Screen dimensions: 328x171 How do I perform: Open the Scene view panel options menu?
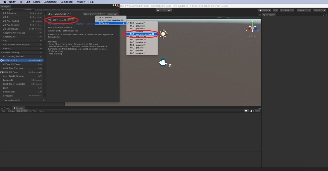(x=259, y=15)
